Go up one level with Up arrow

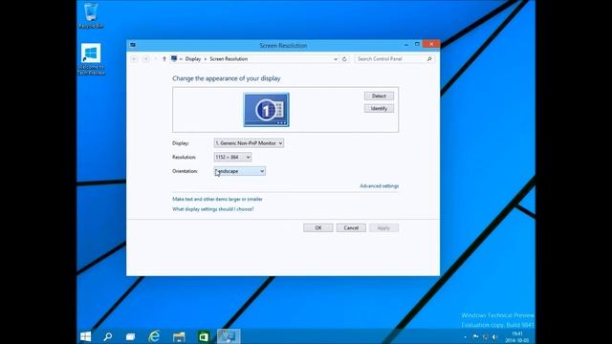tap(164, 59)
